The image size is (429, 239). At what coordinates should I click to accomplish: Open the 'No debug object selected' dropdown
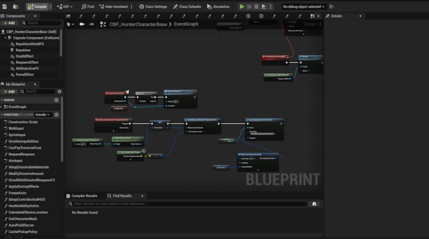(303, 6)
